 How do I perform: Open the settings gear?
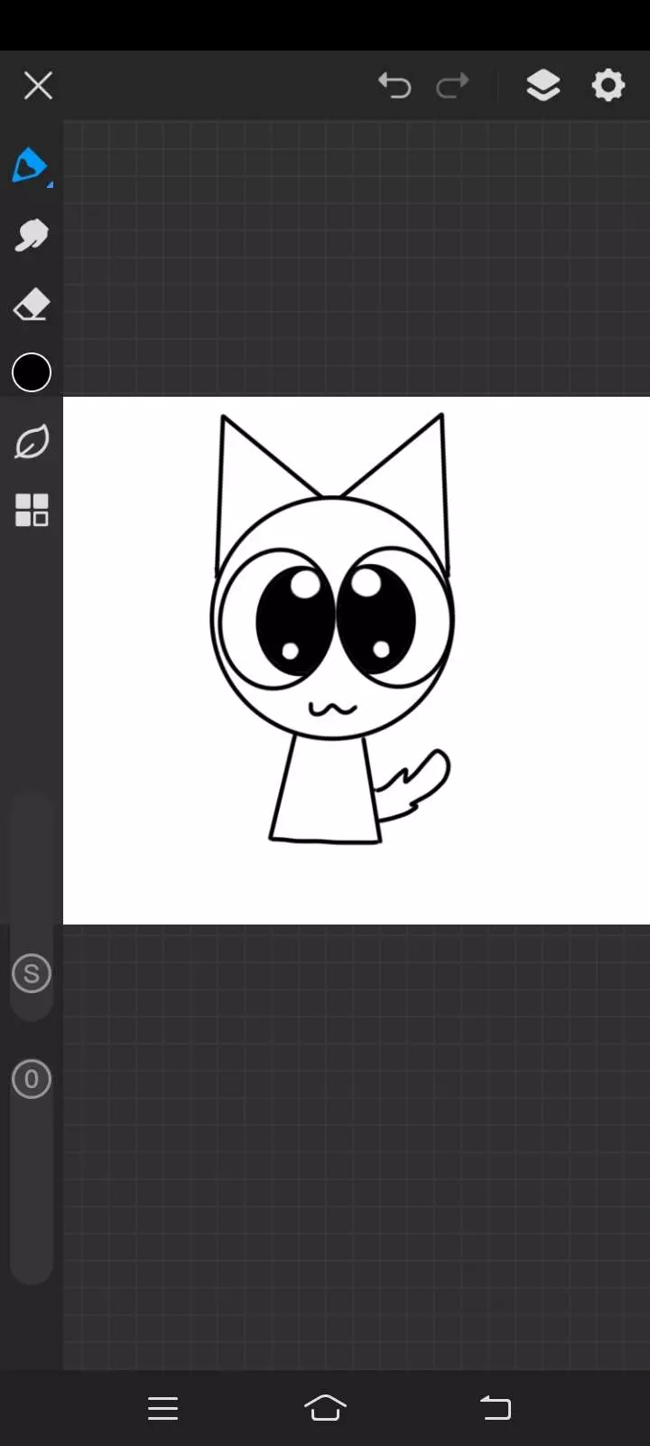pos(608,86)
